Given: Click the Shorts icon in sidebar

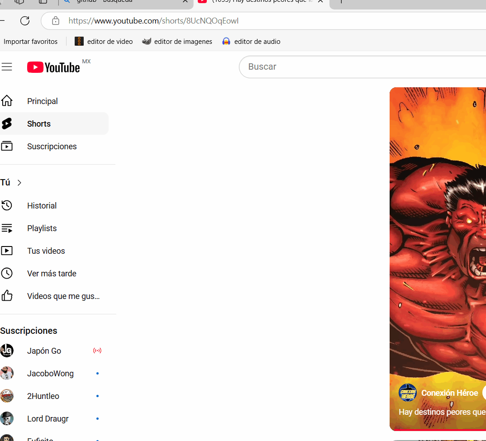Looking at the screenshot, I should 7,123.
